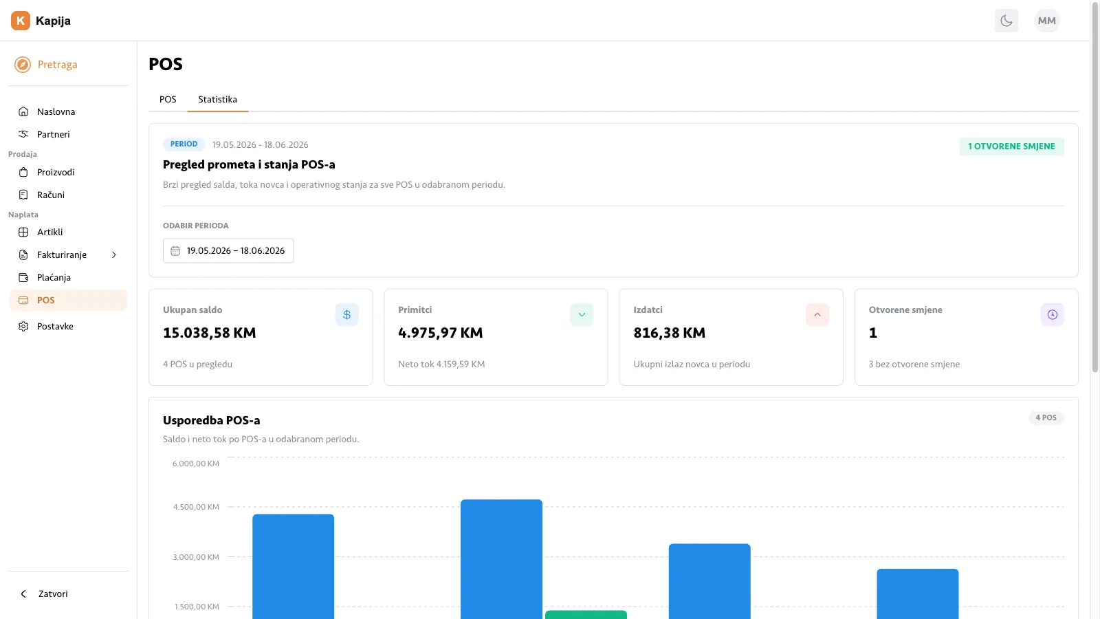Switch to the POS tab
This screenshot has width=1100, height=619.
pos(168,100)
